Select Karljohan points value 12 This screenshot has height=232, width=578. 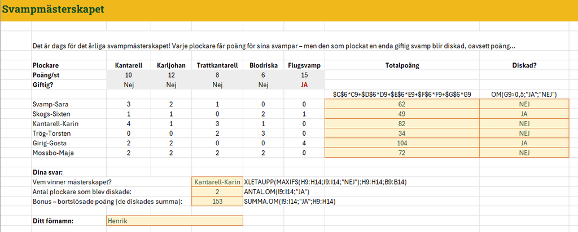click(x=172, y=75)
